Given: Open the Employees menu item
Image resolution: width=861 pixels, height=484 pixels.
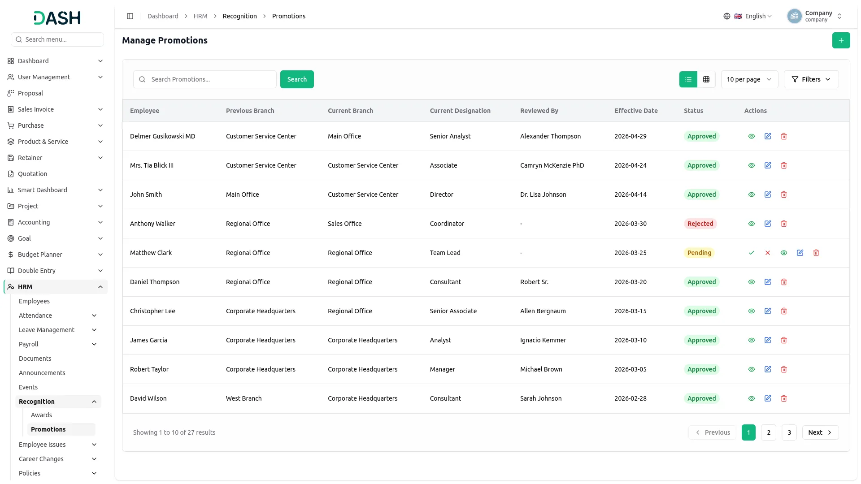Looking at the screenshot, I should click(x=34, y=301).
